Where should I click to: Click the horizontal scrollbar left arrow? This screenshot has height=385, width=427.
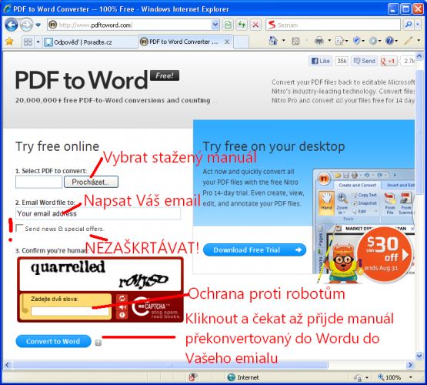[8, 365]
